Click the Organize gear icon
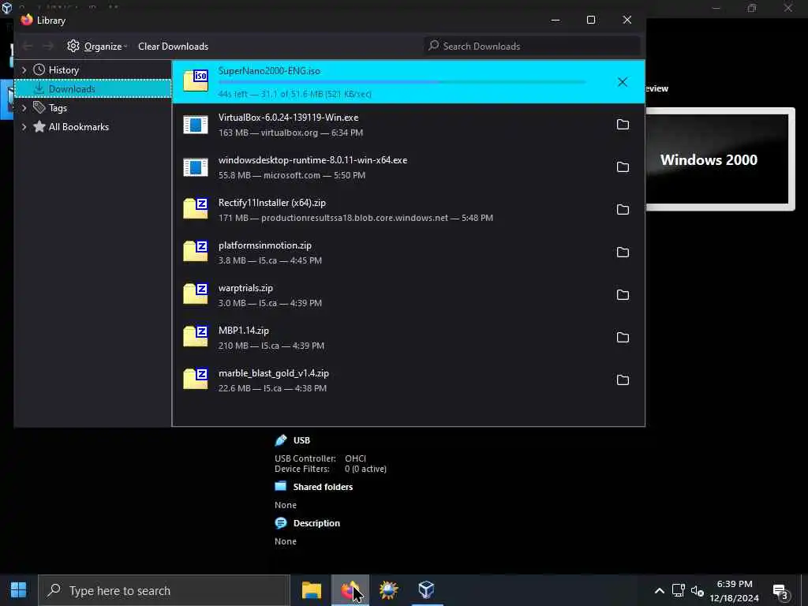Screen dimensions: 808x606 [73, 46]
